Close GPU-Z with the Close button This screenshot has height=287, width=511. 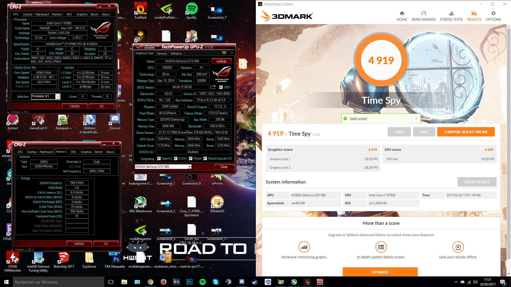[224, 167]
